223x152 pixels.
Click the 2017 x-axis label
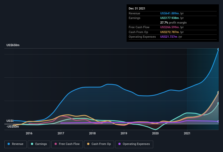pos(61,133)
